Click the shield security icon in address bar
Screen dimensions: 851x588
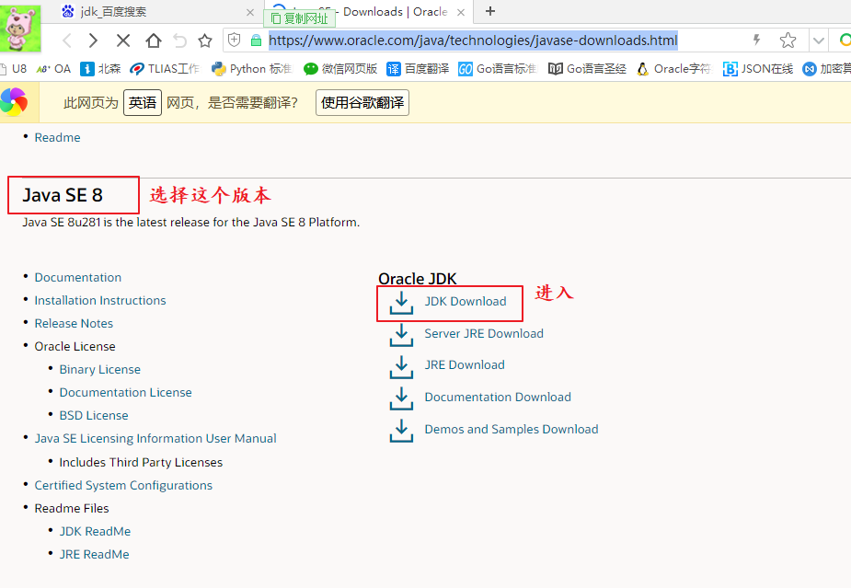[x=235, y=40]
